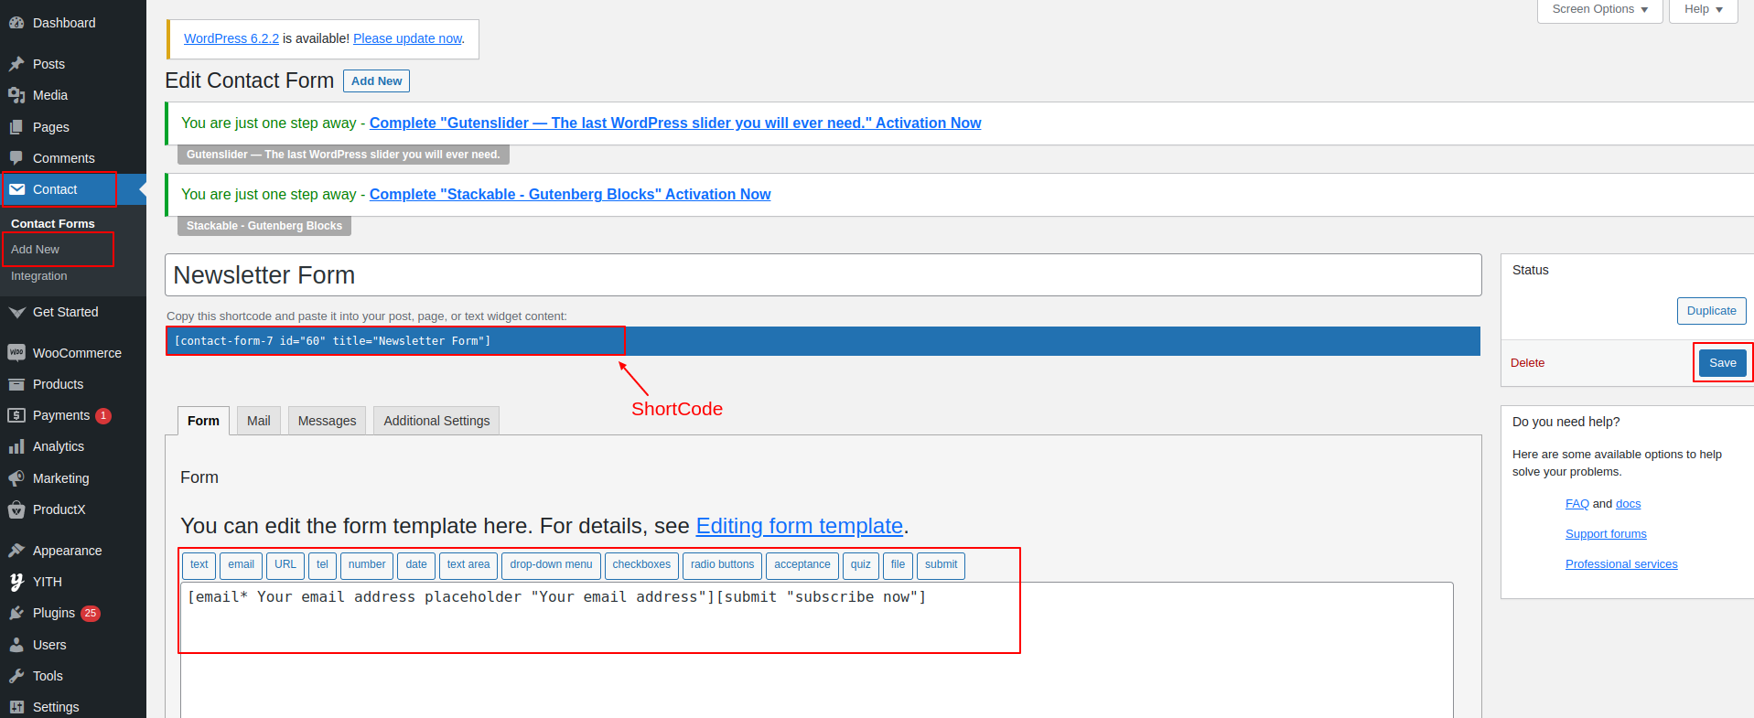Insert a text area form tag
1754x718 pixels.
click(x=468, y=565)
